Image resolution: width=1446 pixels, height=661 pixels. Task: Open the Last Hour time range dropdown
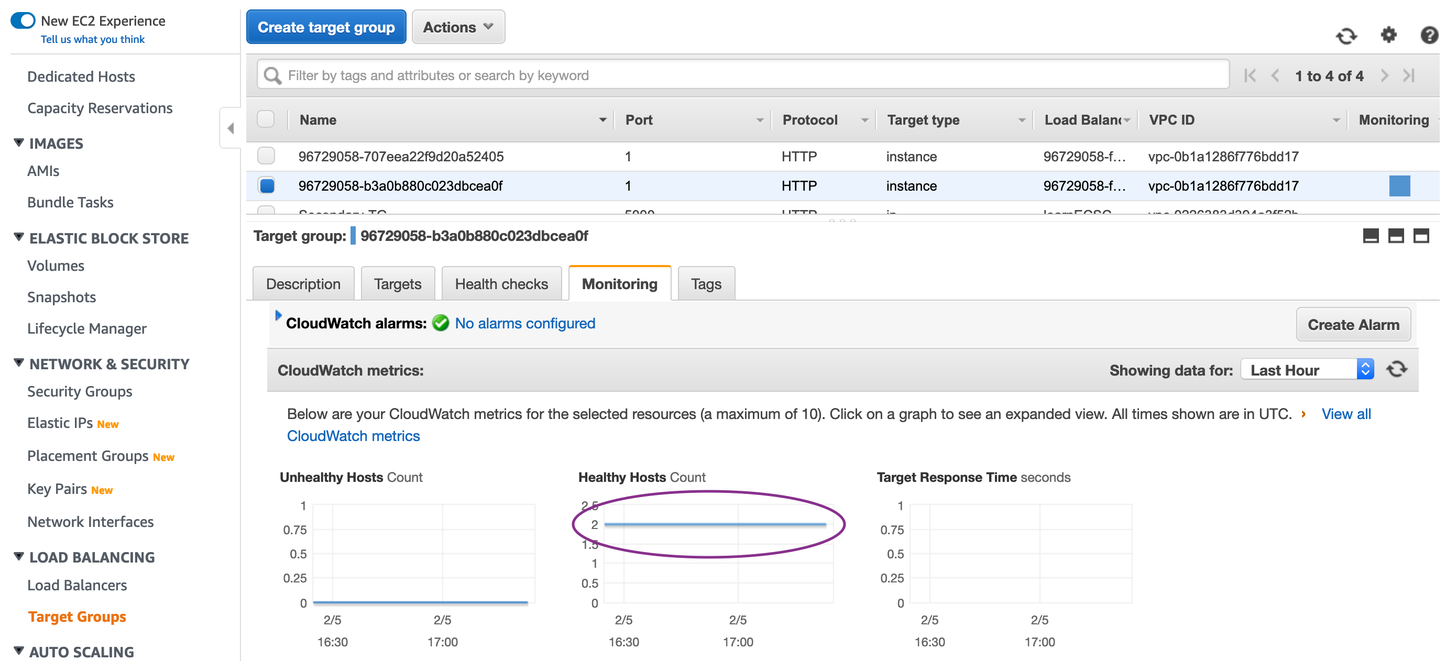tap(1306, 370)
